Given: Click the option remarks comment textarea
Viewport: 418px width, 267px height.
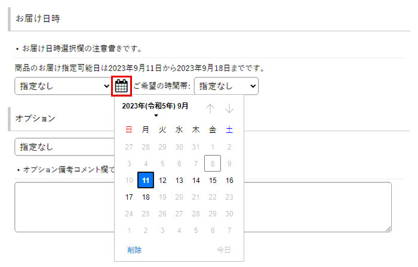Looking at the screenshot, I should point(203,207).
